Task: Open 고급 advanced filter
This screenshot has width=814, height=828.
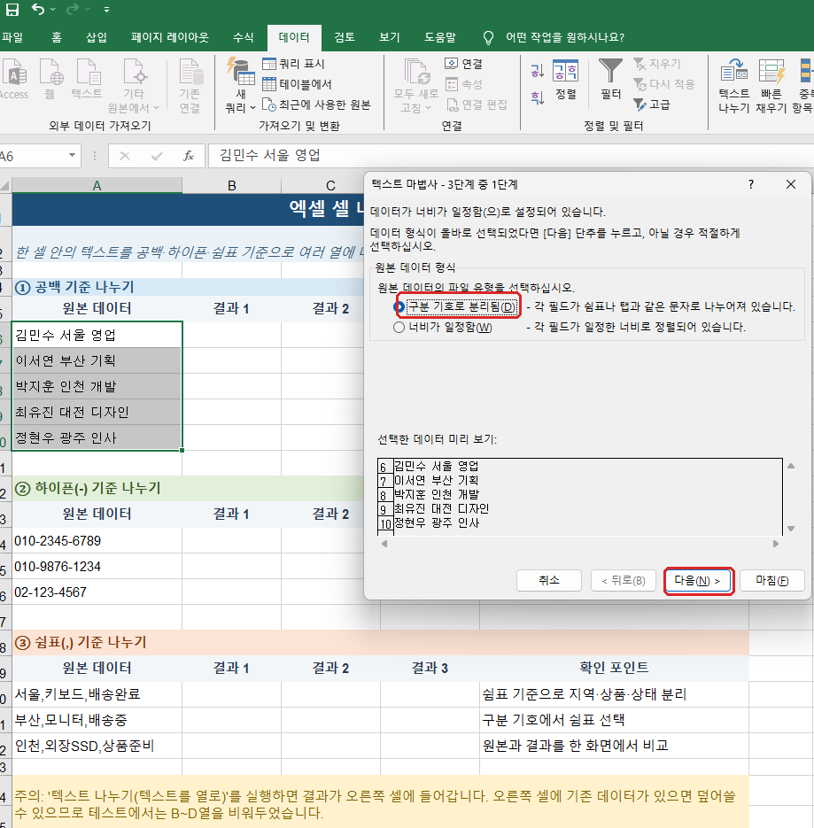Action: [x=652, y=105]
